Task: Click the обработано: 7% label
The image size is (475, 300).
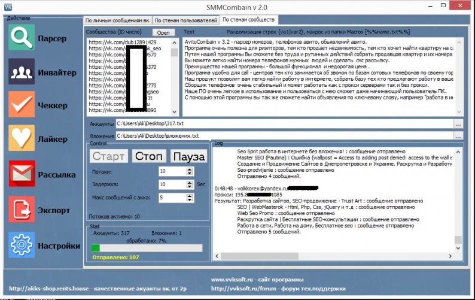Action: tap(147, 241)
